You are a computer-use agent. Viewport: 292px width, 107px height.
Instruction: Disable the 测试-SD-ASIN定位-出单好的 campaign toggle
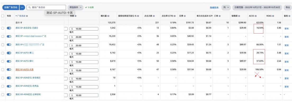(x=9, y=94)
